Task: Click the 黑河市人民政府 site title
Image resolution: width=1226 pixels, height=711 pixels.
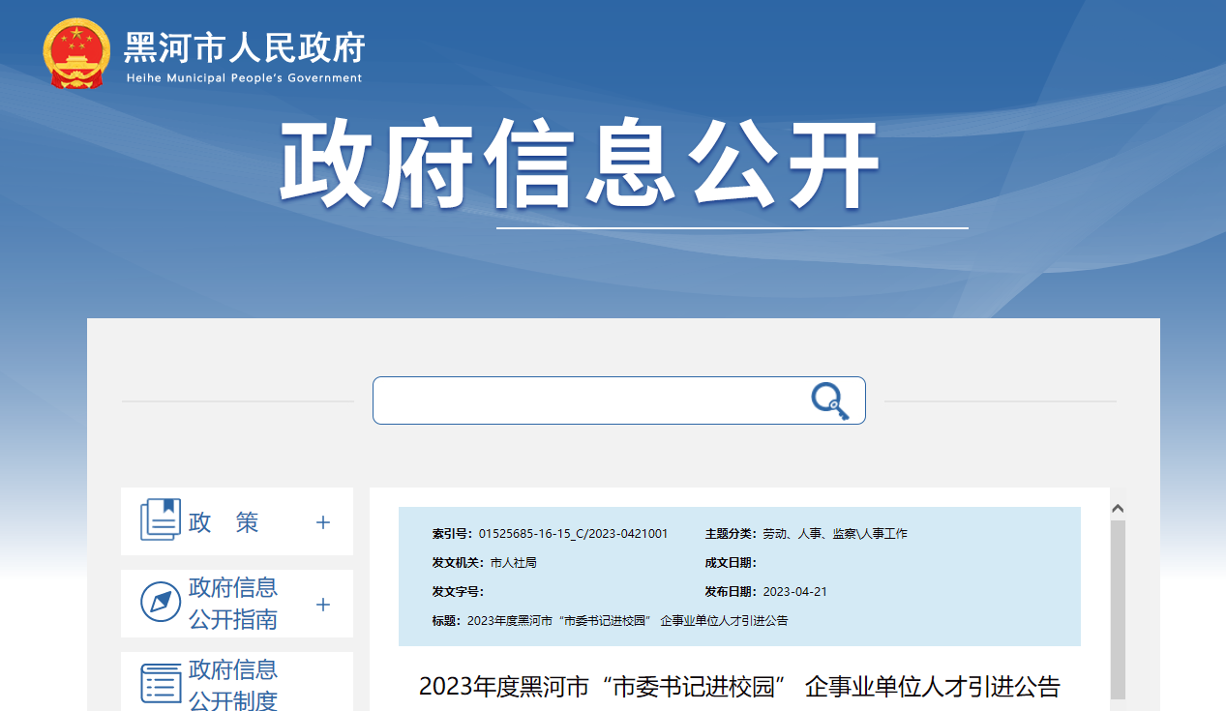Action: [244, 47]
